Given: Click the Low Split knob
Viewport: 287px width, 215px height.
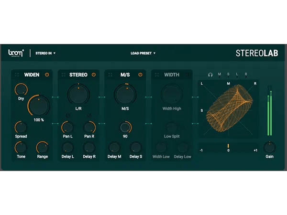Looking at the screenshot, I should (x=172, y=127).
